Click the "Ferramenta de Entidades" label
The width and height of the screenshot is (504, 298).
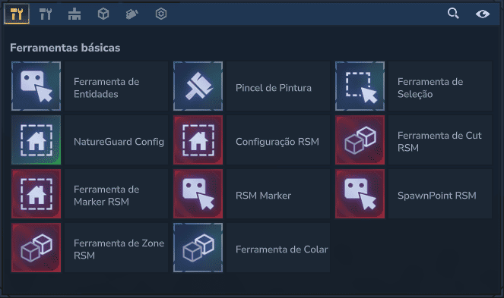(x=106, y=88)
